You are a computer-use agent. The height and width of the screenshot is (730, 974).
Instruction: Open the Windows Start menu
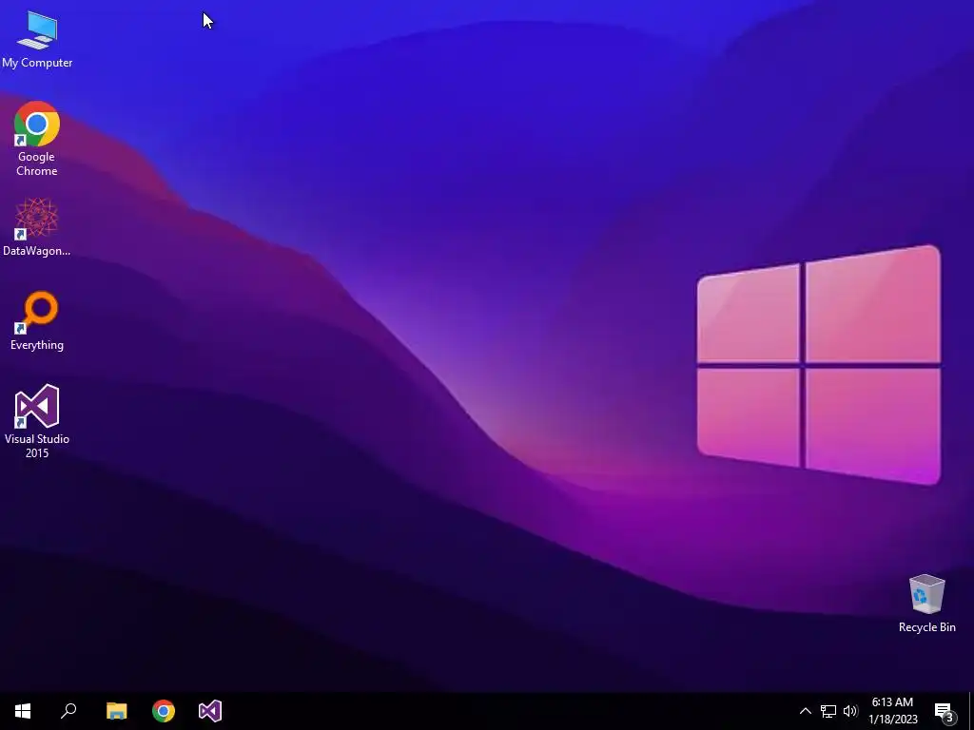23,711
